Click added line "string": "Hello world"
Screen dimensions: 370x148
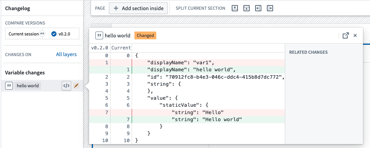pos(187,119)
